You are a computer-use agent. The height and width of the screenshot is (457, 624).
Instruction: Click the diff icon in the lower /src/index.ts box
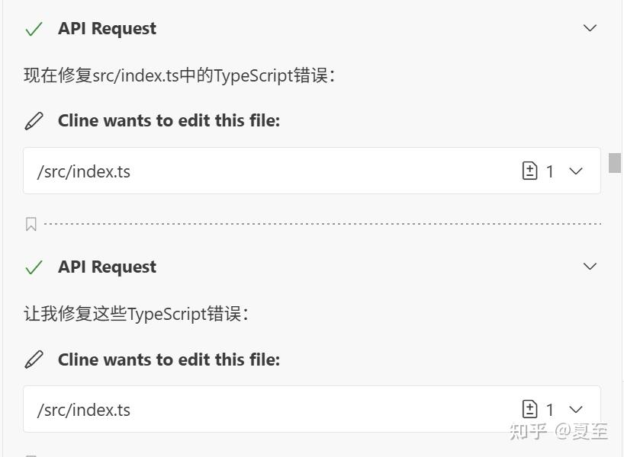[x=529, y=410]
